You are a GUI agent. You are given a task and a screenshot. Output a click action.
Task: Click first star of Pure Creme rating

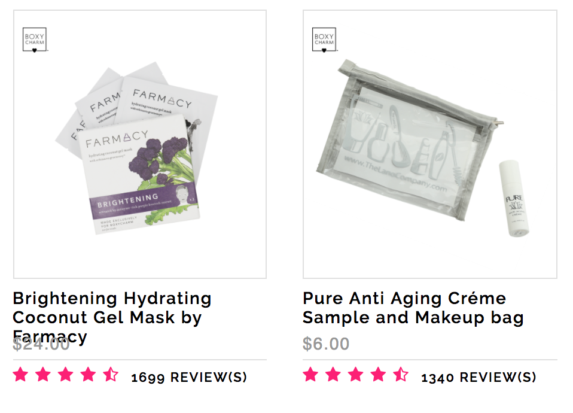[310, 375]
